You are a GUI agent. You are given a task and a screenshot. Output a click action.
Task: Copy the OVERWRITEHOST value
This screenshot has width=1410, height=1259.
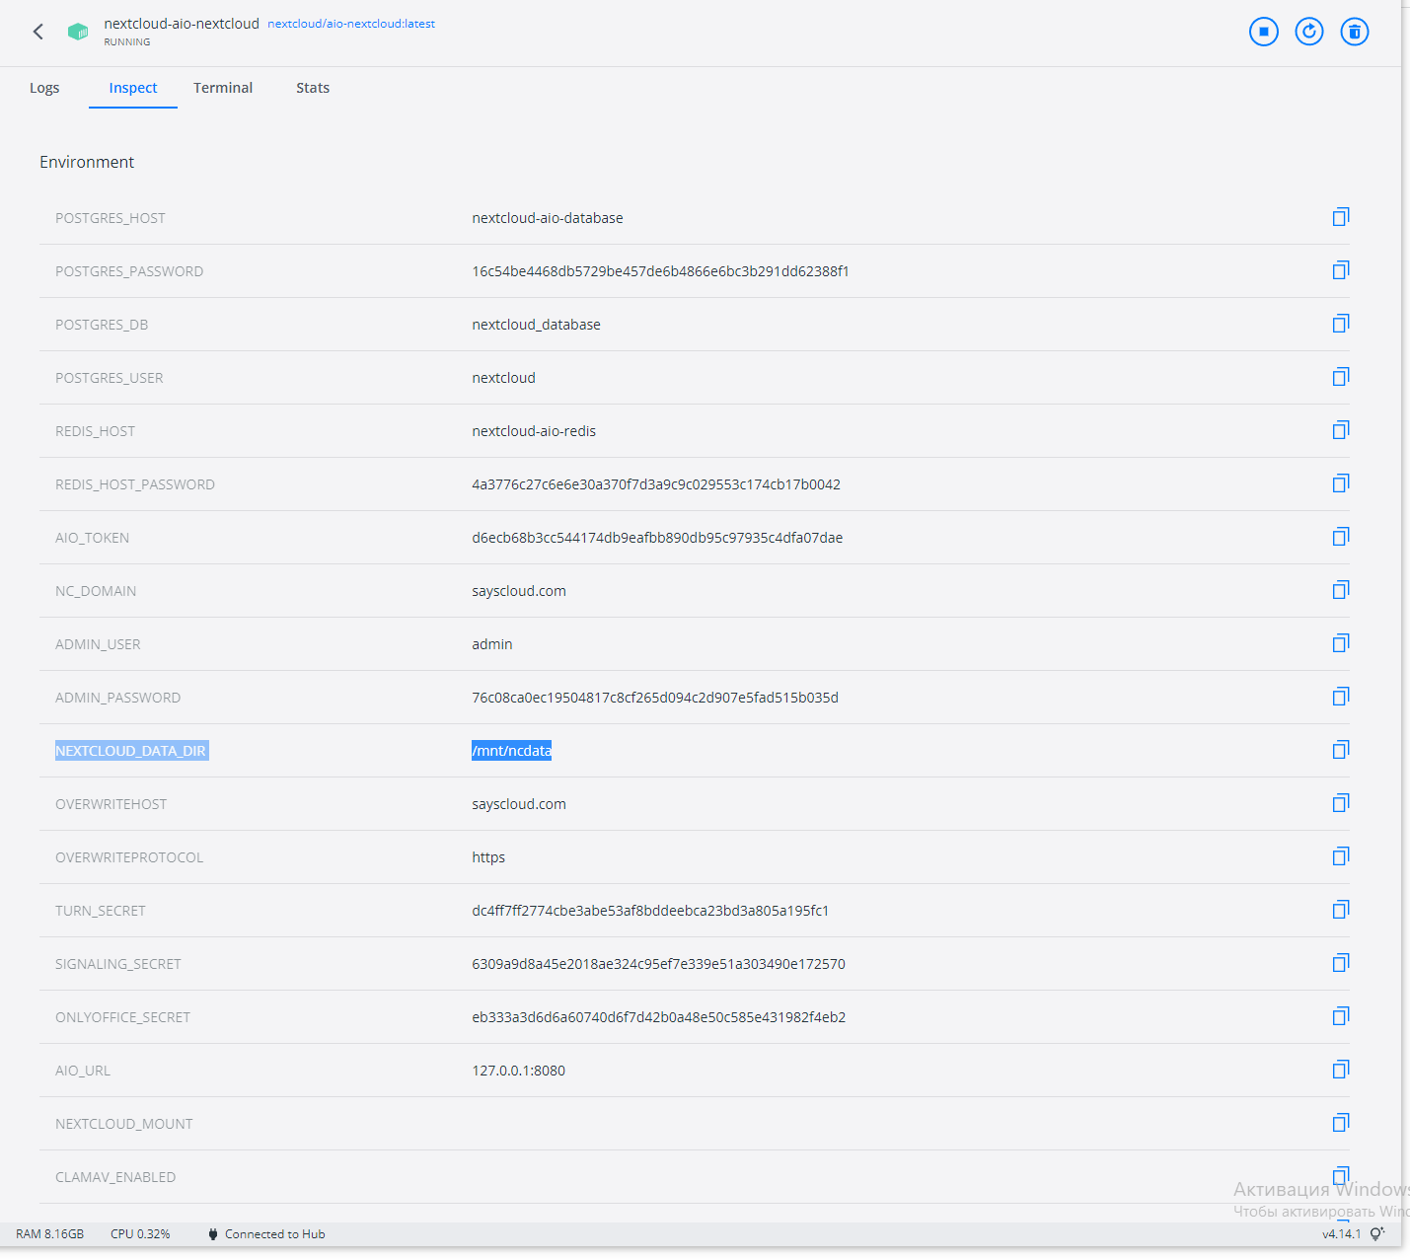[x=1341, y=803]
